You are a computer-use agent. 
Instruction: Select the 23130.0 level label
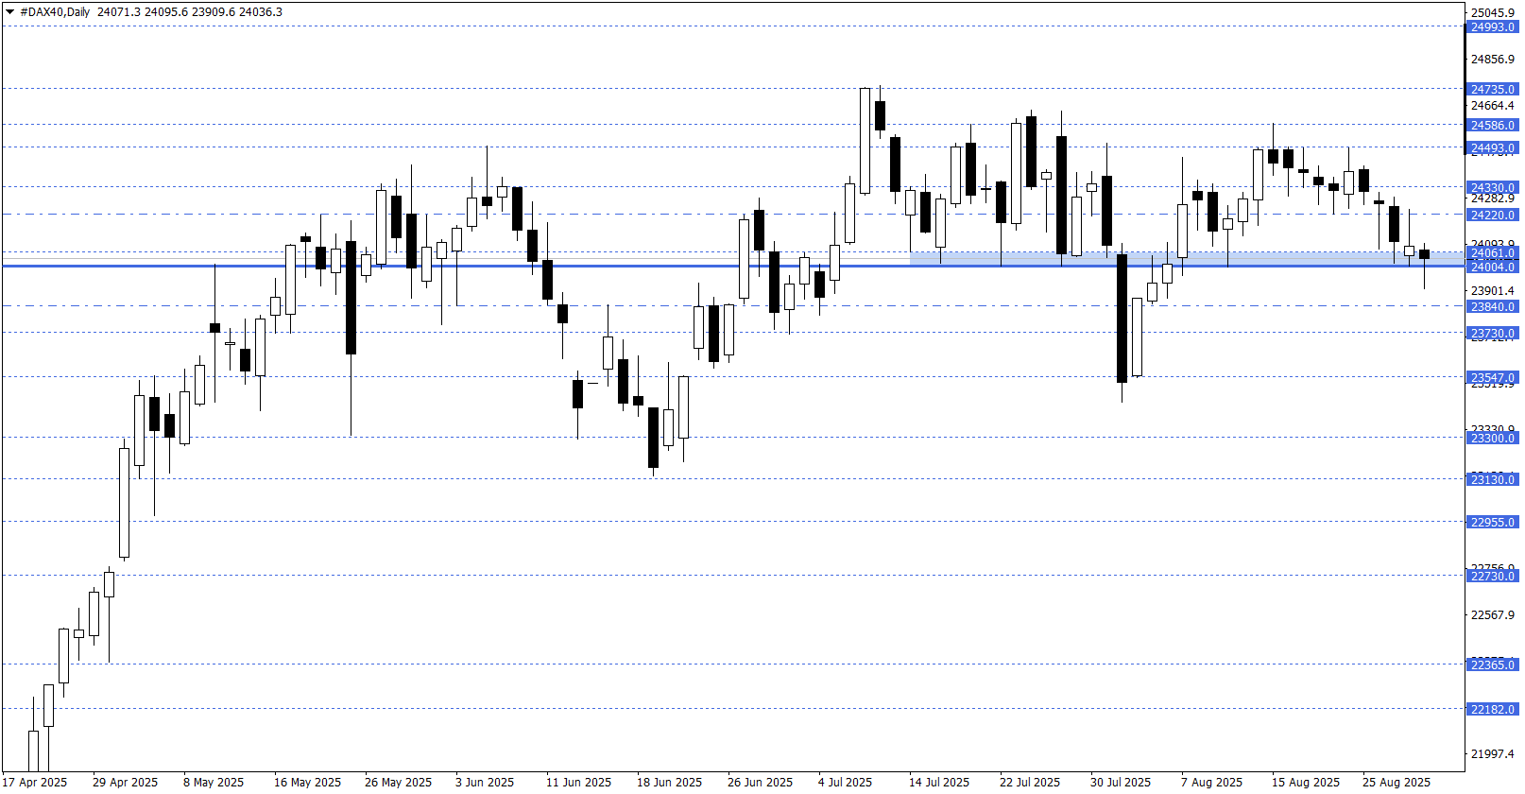point(1493,480)
